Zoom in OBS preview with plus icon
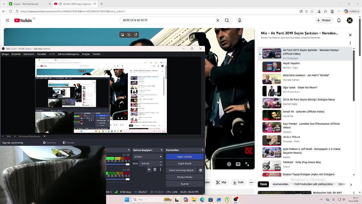This screenshot has height=204, width=362. [x=15, y=136]
